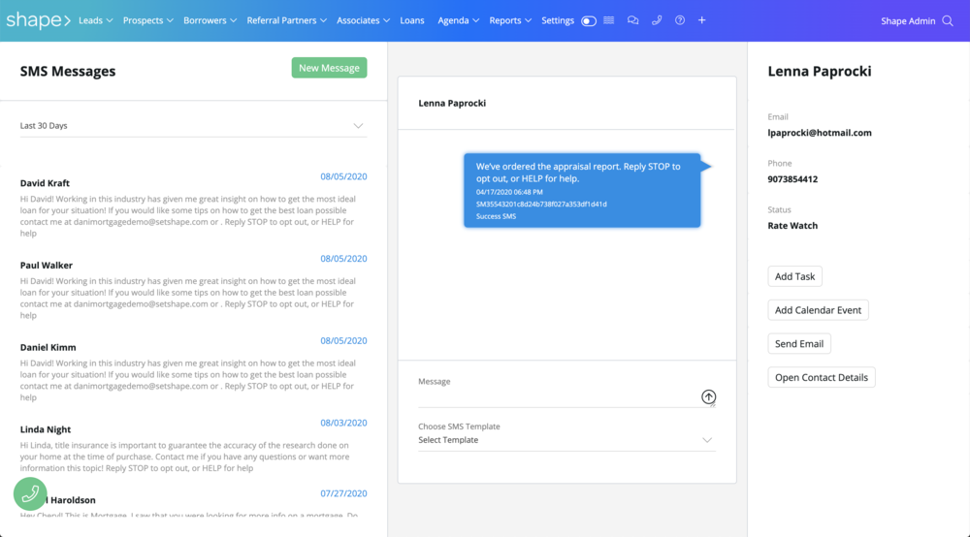Send message with the arrow-up icon
This screenshot has width=970, height=537.
708,396
